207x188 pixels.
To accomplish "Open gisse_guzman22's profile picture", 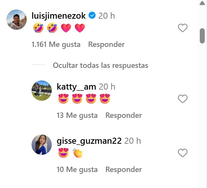I will (x=41, y=145).
